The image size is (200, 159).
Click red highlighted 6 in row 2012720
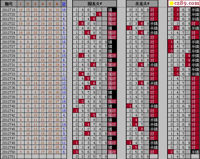100,14
